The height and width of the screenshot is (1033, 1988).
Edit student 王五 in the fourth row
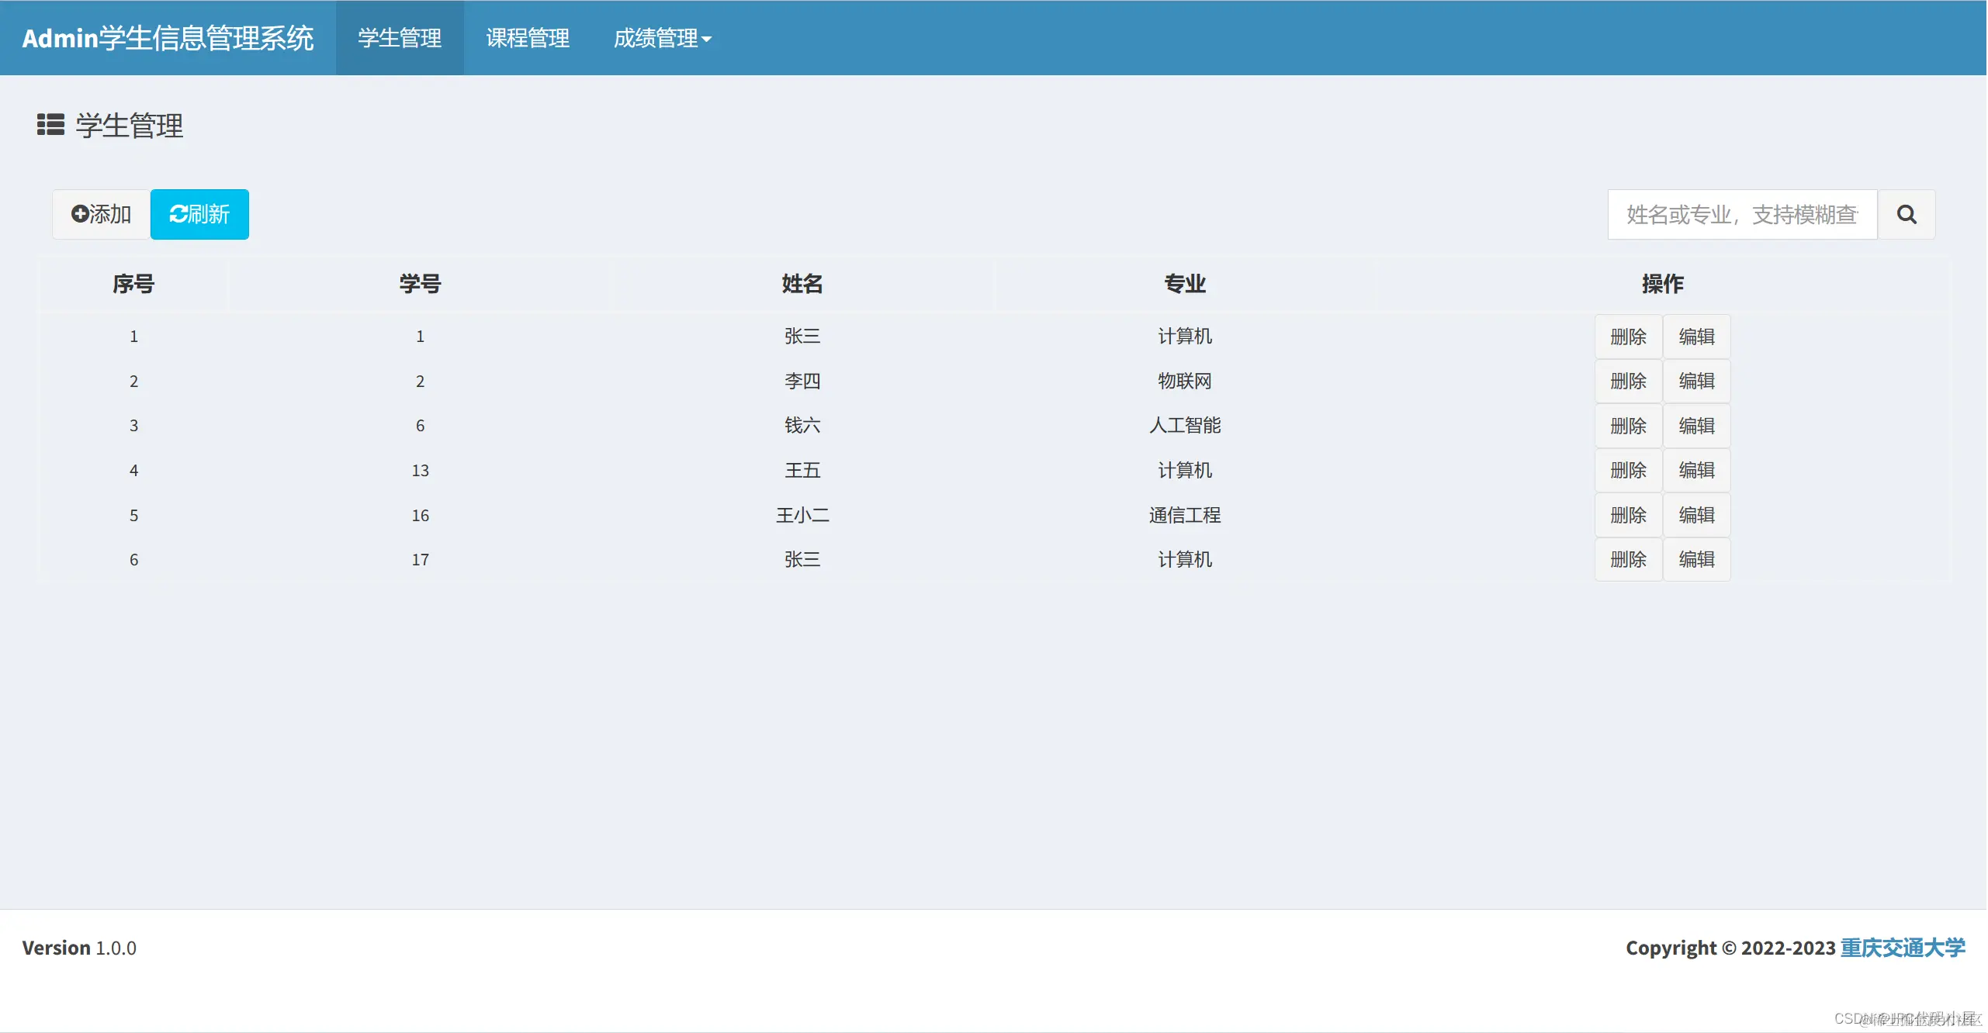click(1697, 470)
